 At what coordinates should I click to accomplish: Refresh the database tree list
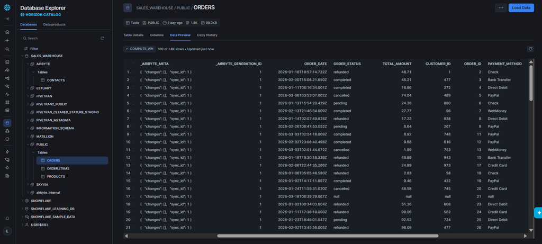coord(102,38)
